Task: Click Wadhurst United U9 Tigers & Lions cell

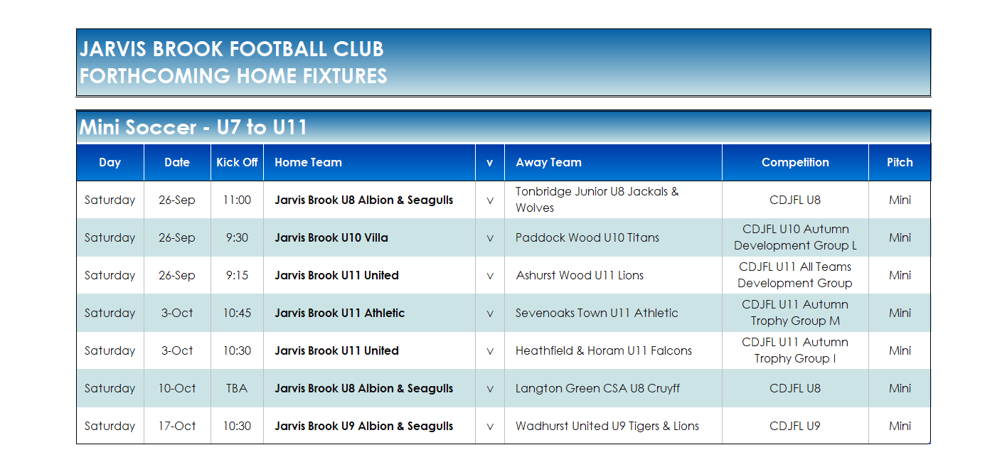Action: point(613,426)
